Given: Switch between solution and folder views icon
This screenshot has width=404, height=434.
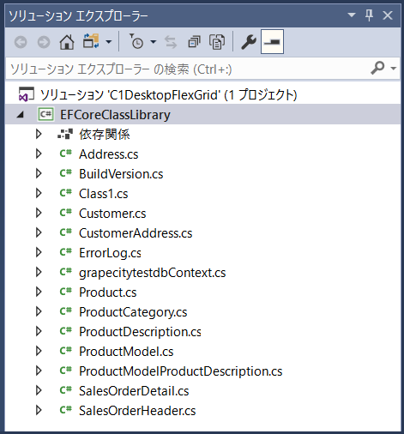Looking at the screenshot, I should [91, 41].
